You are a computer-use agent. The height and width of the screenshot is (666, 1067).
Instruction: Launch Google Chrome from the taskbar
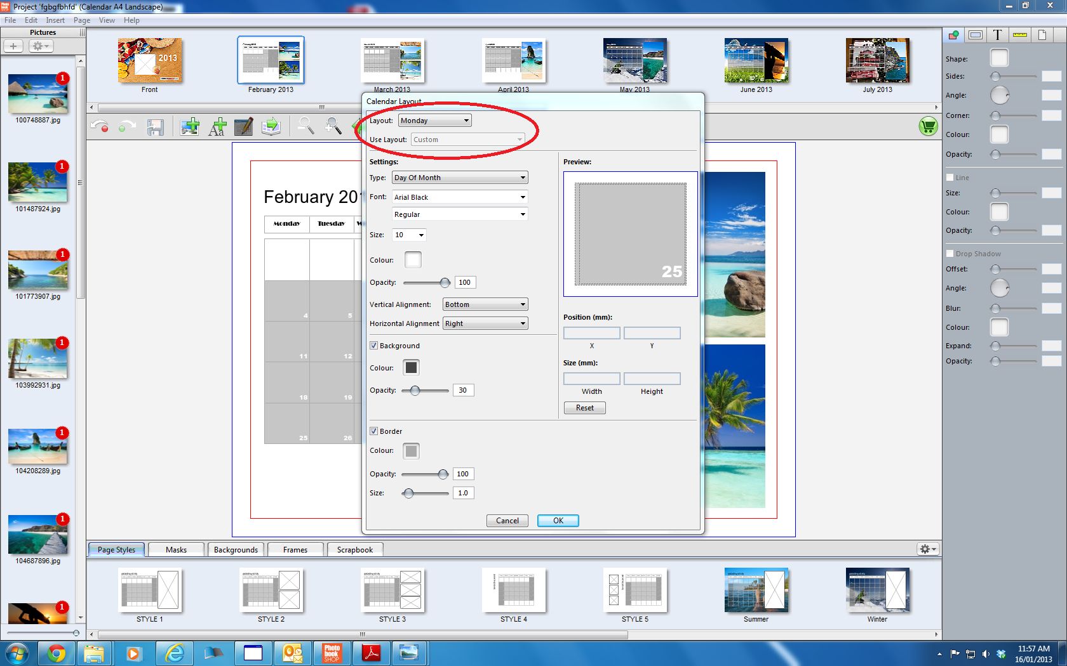[57, 653]
